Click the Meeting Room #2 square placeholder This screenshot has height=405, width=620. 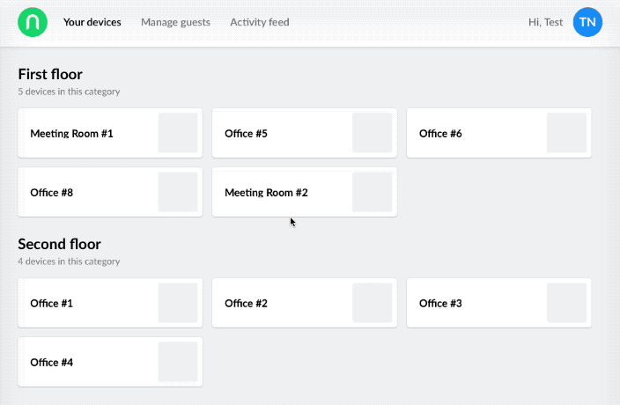coord(372,192)
